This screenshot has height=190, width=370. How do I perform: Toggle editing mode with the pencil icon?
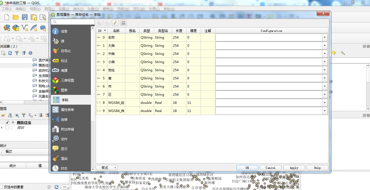pos(115,23)
